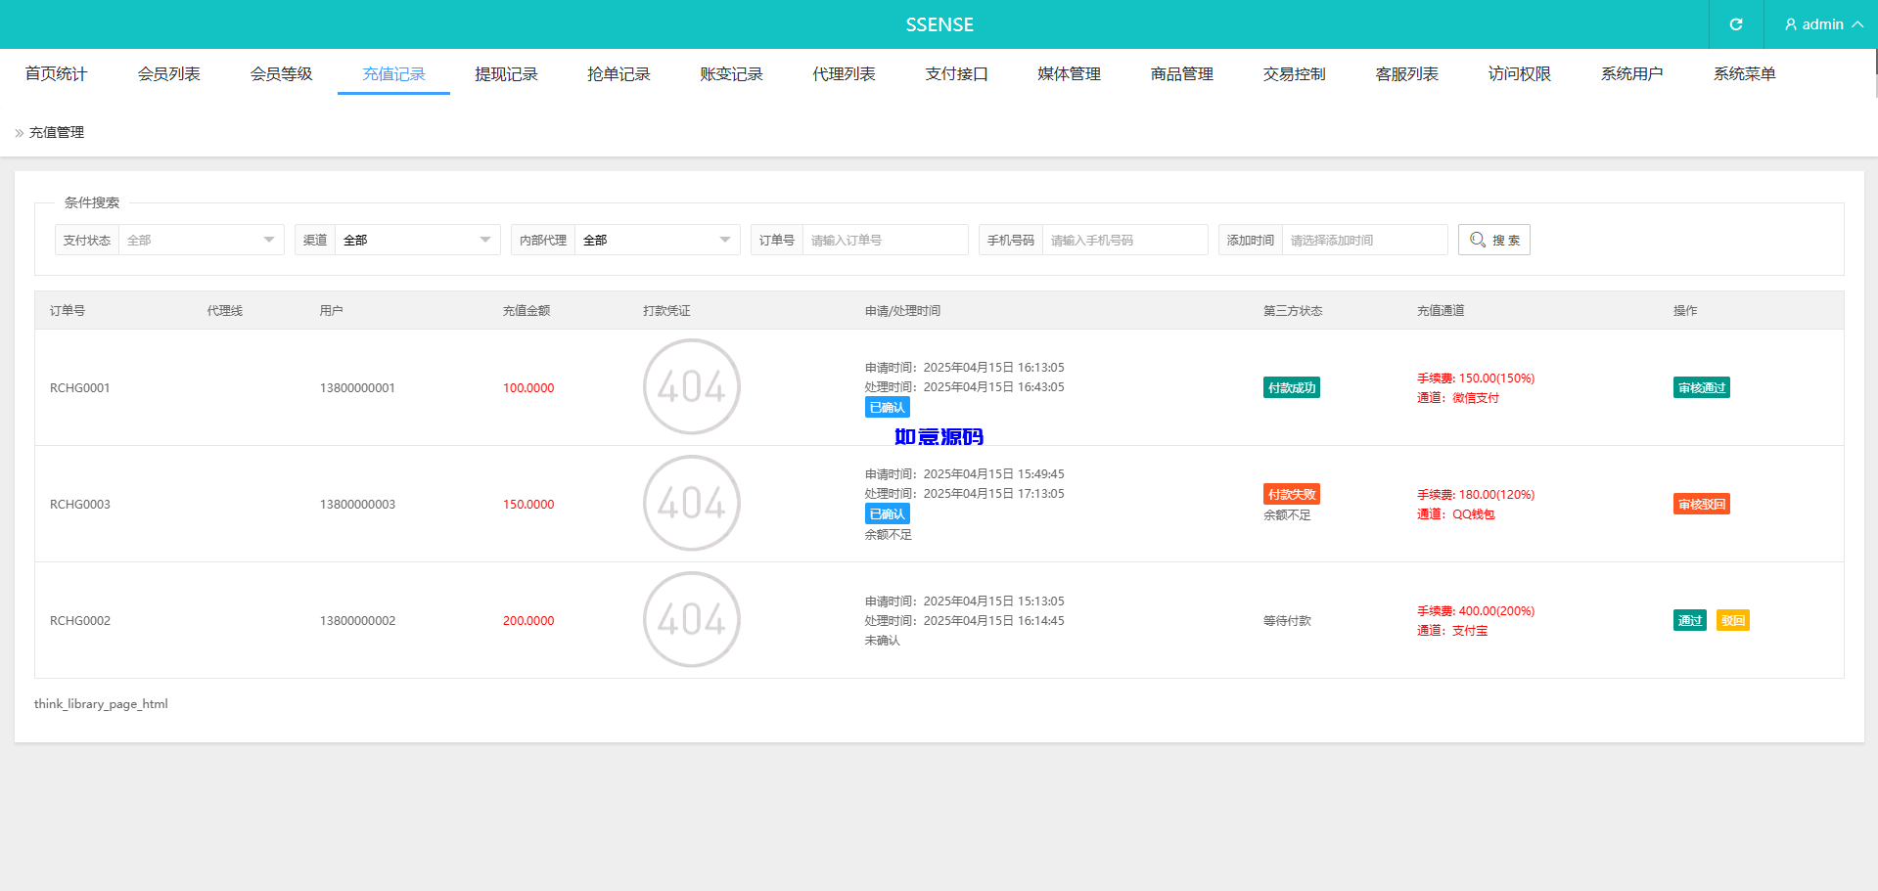This screenshot has width=1878, height=891.
Task: Click order number RCHG0003
Action: (x=80, y=505)
